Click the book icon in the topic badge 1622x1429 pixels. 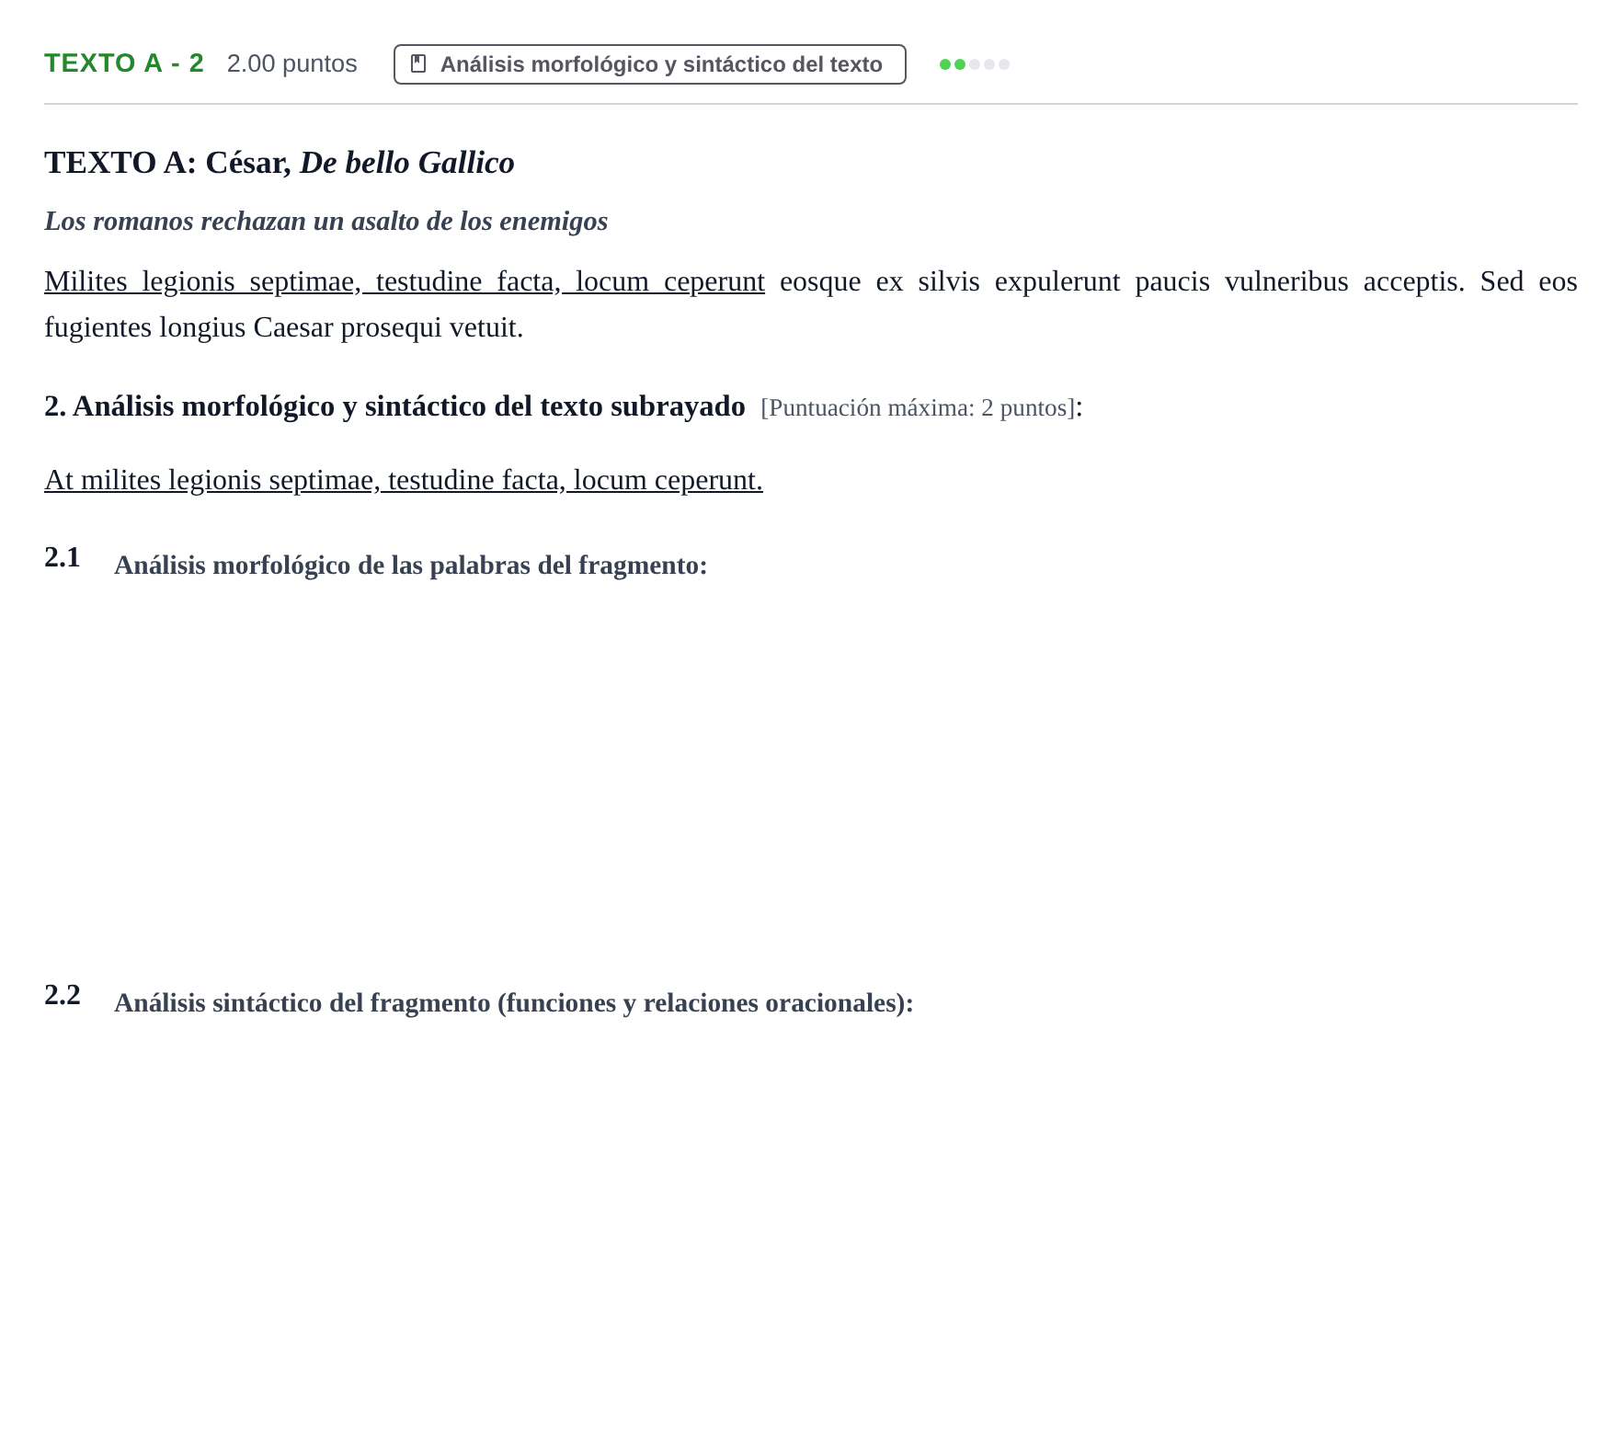[x=418, y=64]
